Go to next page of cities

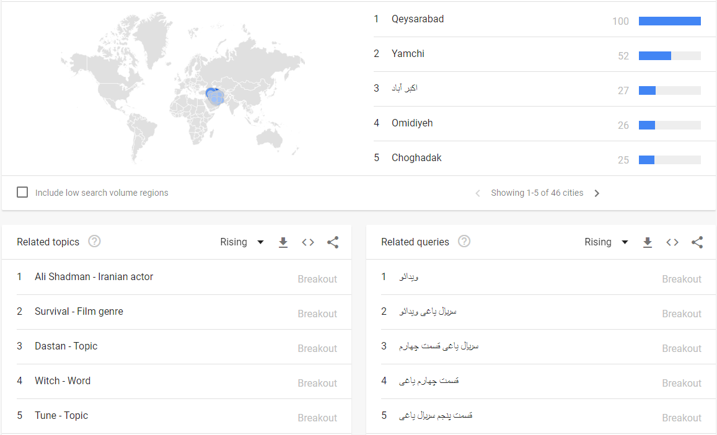(597, 193)
